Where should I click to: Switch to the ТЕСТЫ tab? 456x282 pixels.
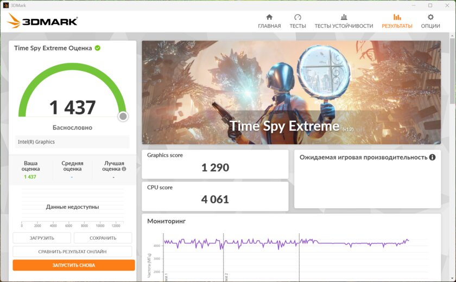[297, 22]
